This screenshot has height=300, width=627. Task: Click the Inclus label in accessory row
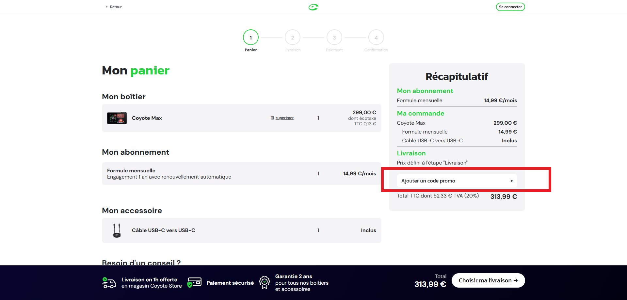pyautogui.click(x=368, y=230)
